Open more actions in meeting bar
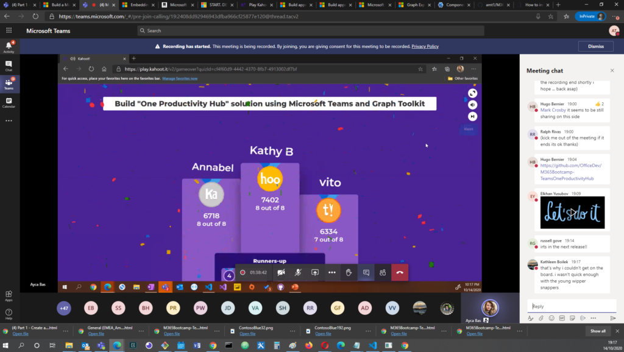The height and width of the screenshot is (352, 624). point(331,272)
